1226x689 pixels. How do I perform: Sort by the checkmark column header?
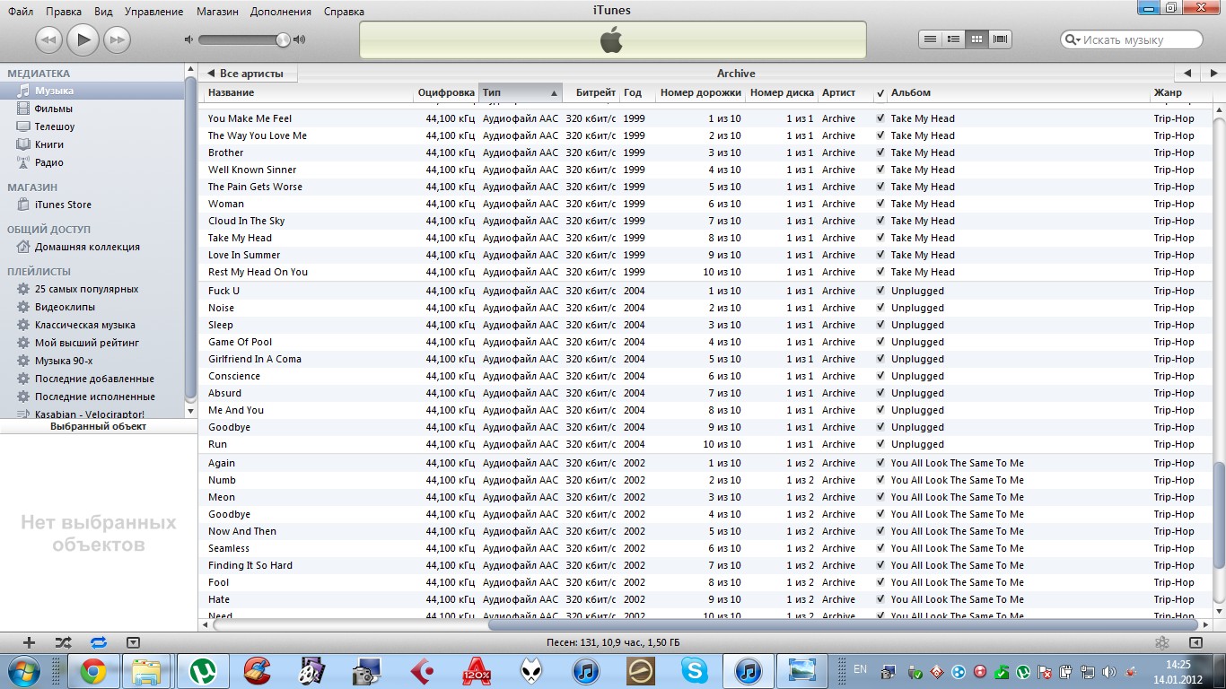coord(880,92)
